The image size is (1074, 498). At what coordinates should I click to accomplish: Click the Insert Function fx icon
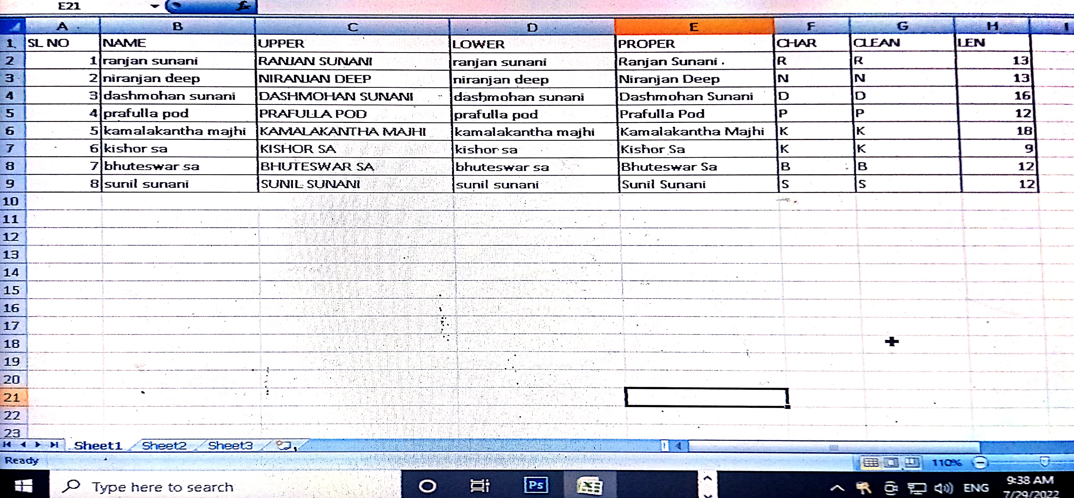tap(243, 6)
